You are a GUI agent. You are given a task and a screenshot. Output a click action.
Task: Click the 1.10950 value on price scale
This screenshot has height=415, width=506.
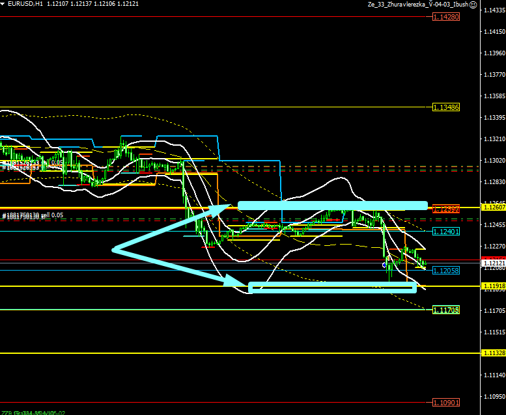(494, 396)
